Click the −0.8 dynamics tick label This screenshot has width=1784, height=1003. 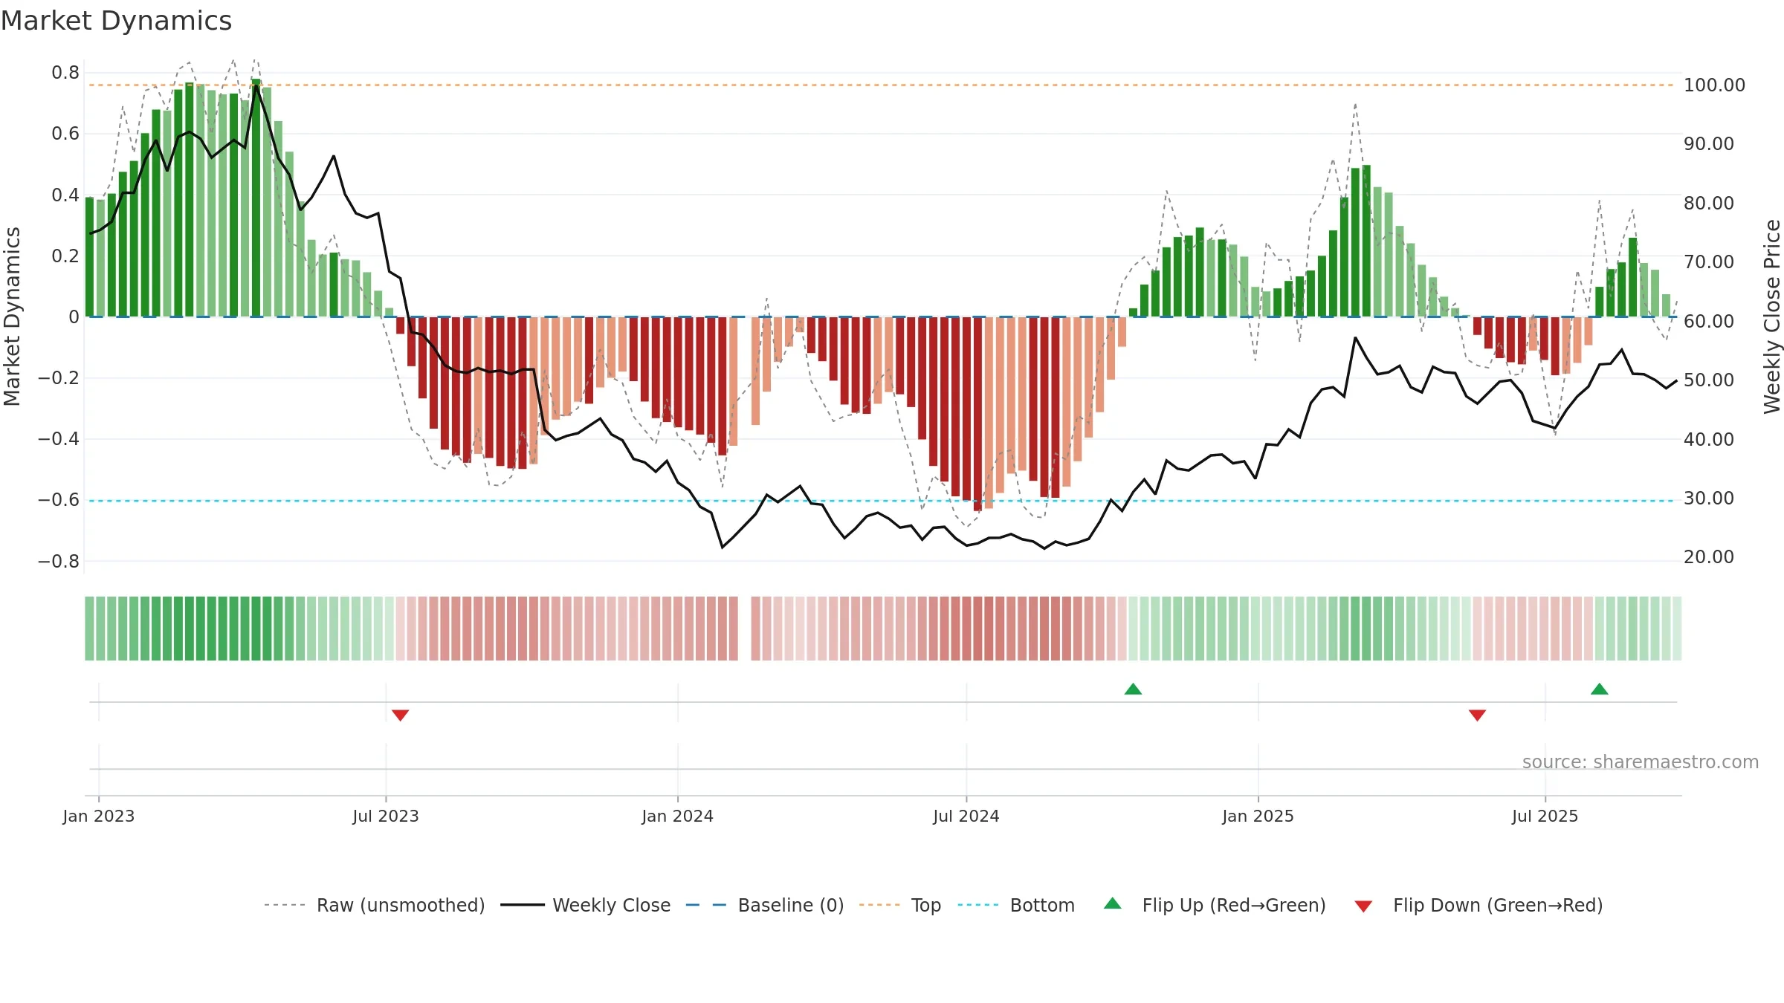click(x=58, y=561)
